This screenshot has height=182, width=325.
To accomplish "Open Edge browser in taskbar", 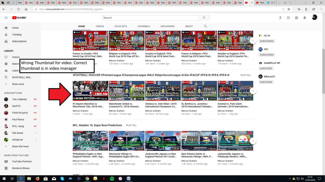I will click(x=21, y=178).
